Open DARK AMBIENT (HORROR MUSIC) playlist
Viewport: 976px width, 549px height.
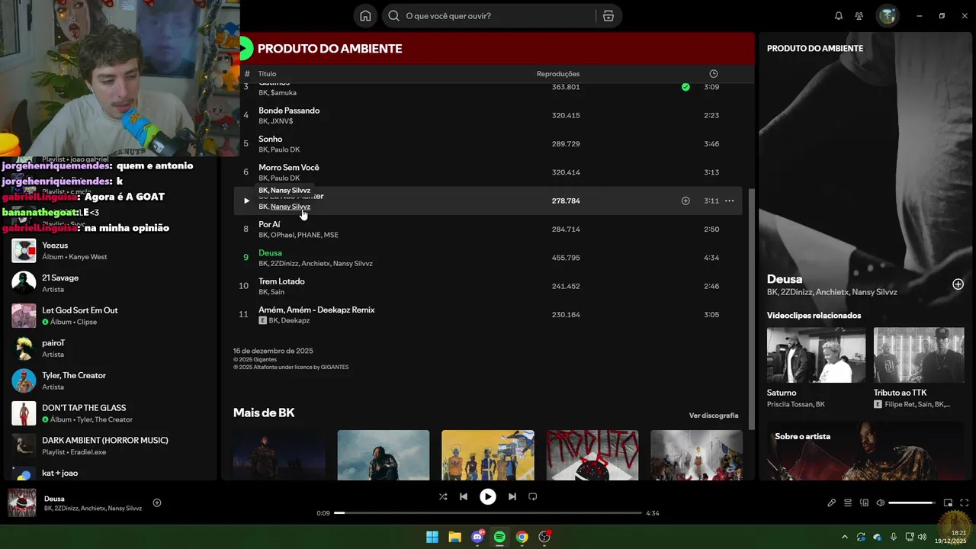(x=111, y=445)
